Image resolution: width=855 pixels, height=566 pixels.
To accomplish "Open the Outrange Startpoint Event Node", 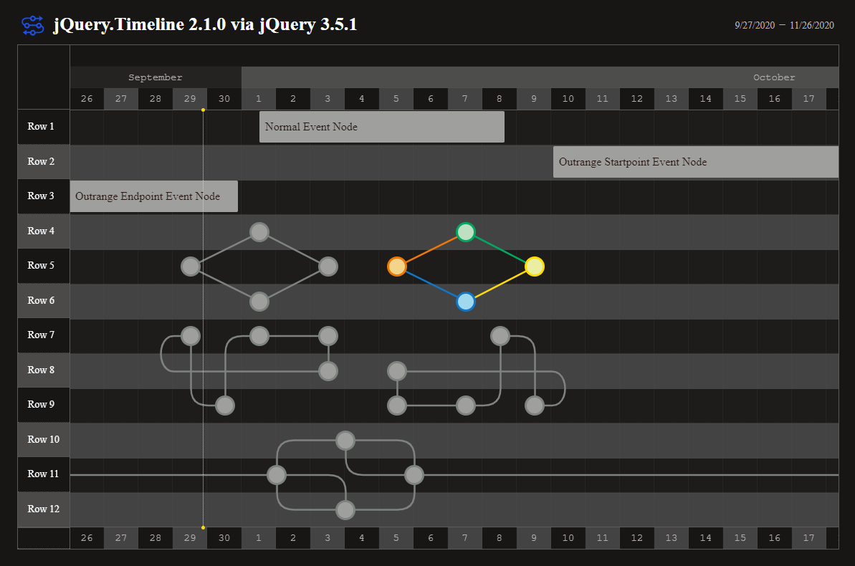I will 695,162.
